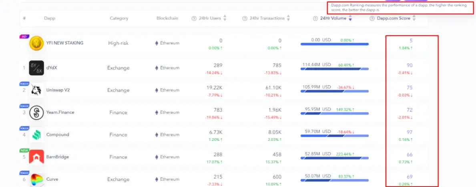Click the score 90 for dYdX
The width and height of the screenshot is (476, 187).
[x=410, y=65]
